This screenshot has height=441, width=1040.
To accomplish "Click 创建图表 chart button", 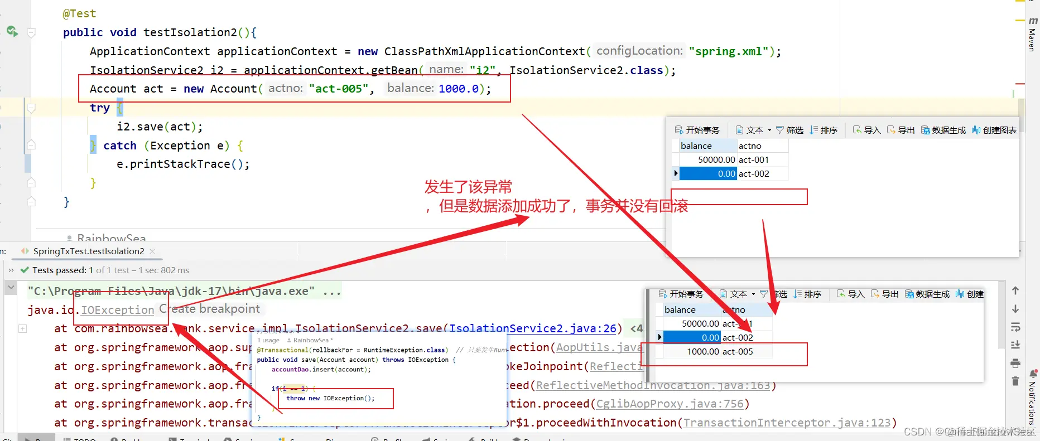I will 994,130.
